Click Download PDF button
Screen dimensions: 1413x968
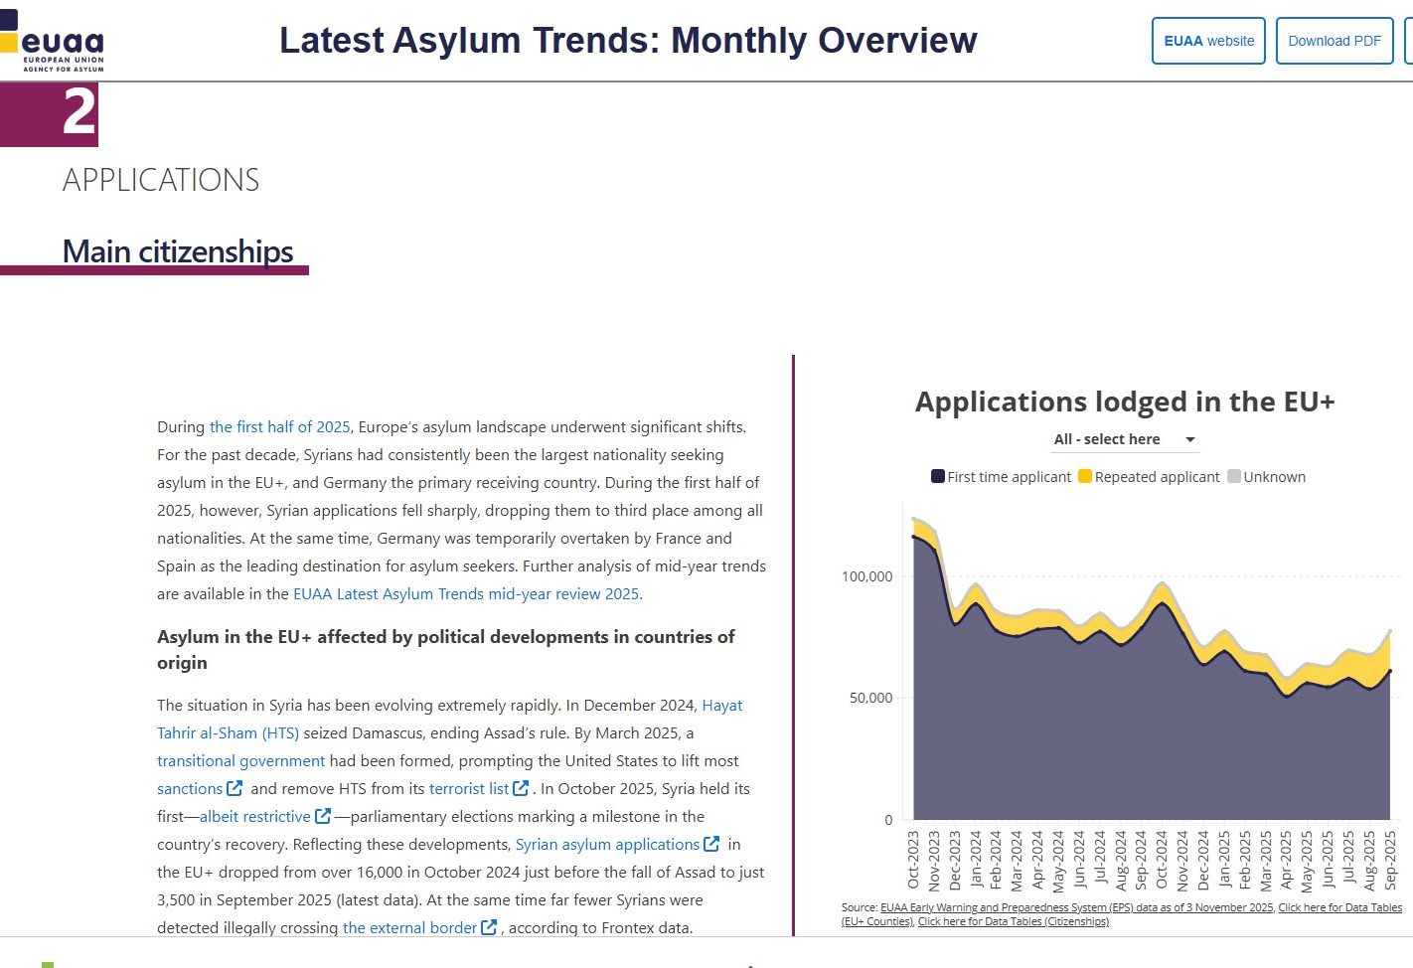1334,41
